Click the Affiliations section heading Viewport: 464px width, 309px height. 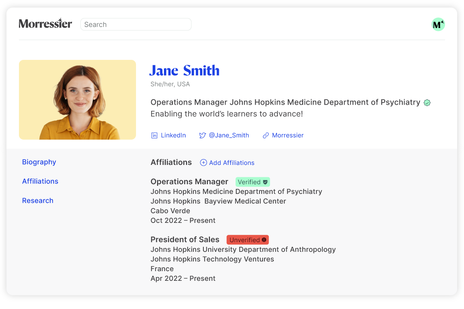pos(171,162)
